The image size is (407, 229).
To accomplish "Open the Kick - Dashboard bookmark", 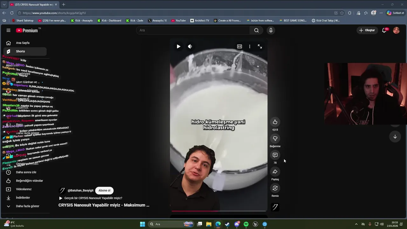I will pos(109,20).
